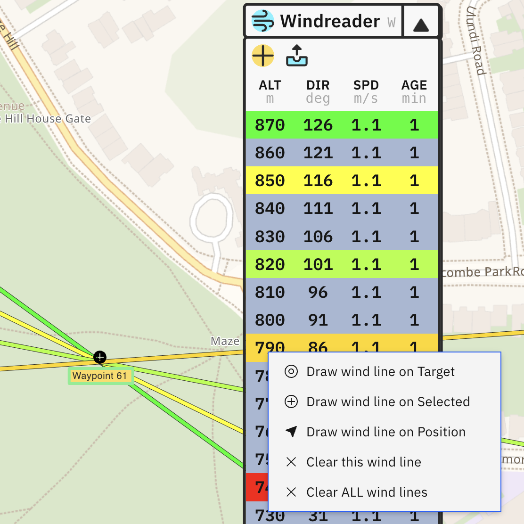
Task: Click the Ulundi Road map label
Action: [476, 40]
